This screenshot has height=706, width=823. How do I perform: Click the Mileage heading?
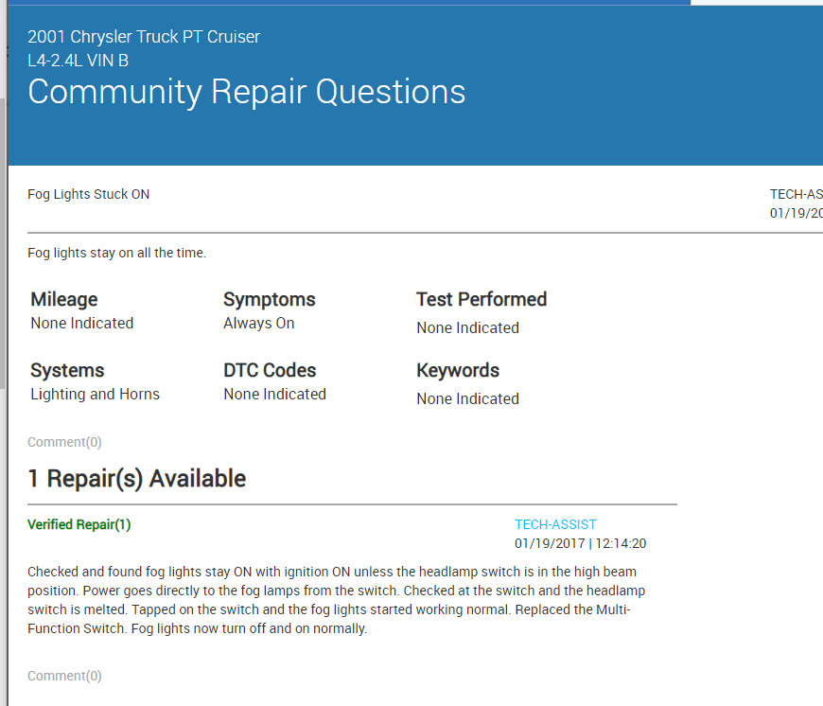(x=64, y=299)
